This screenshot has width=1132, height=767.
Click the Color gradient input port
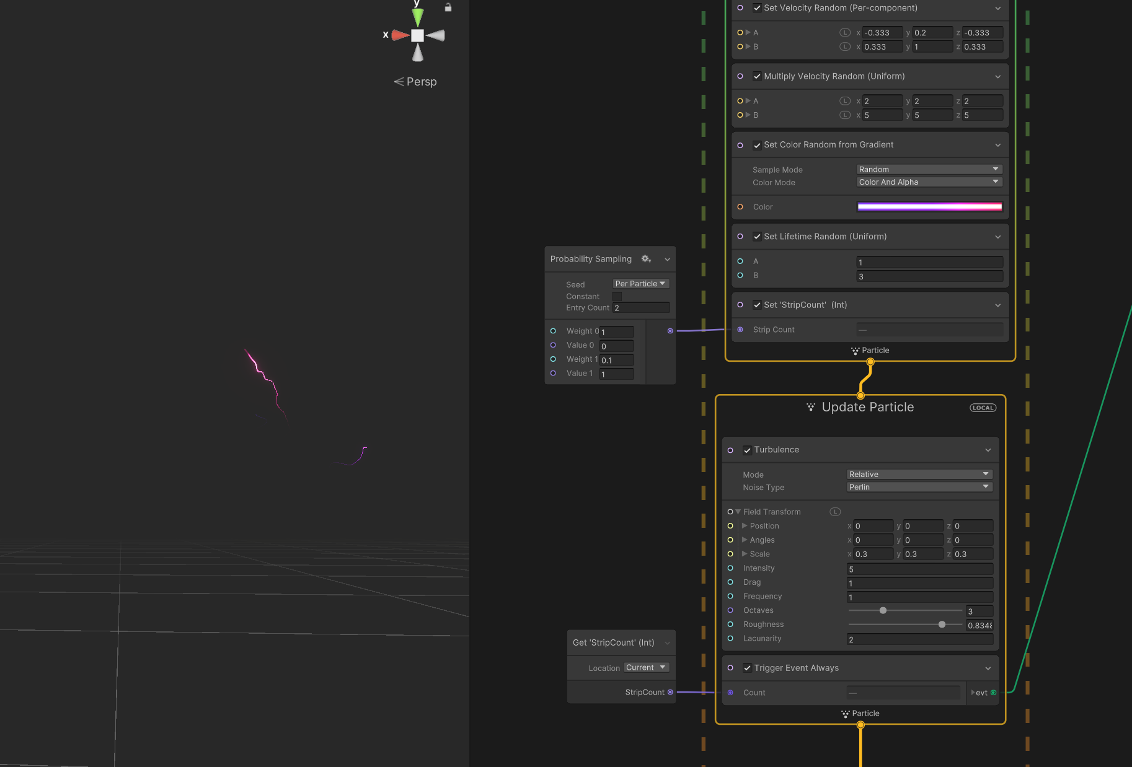coord(740,207)
